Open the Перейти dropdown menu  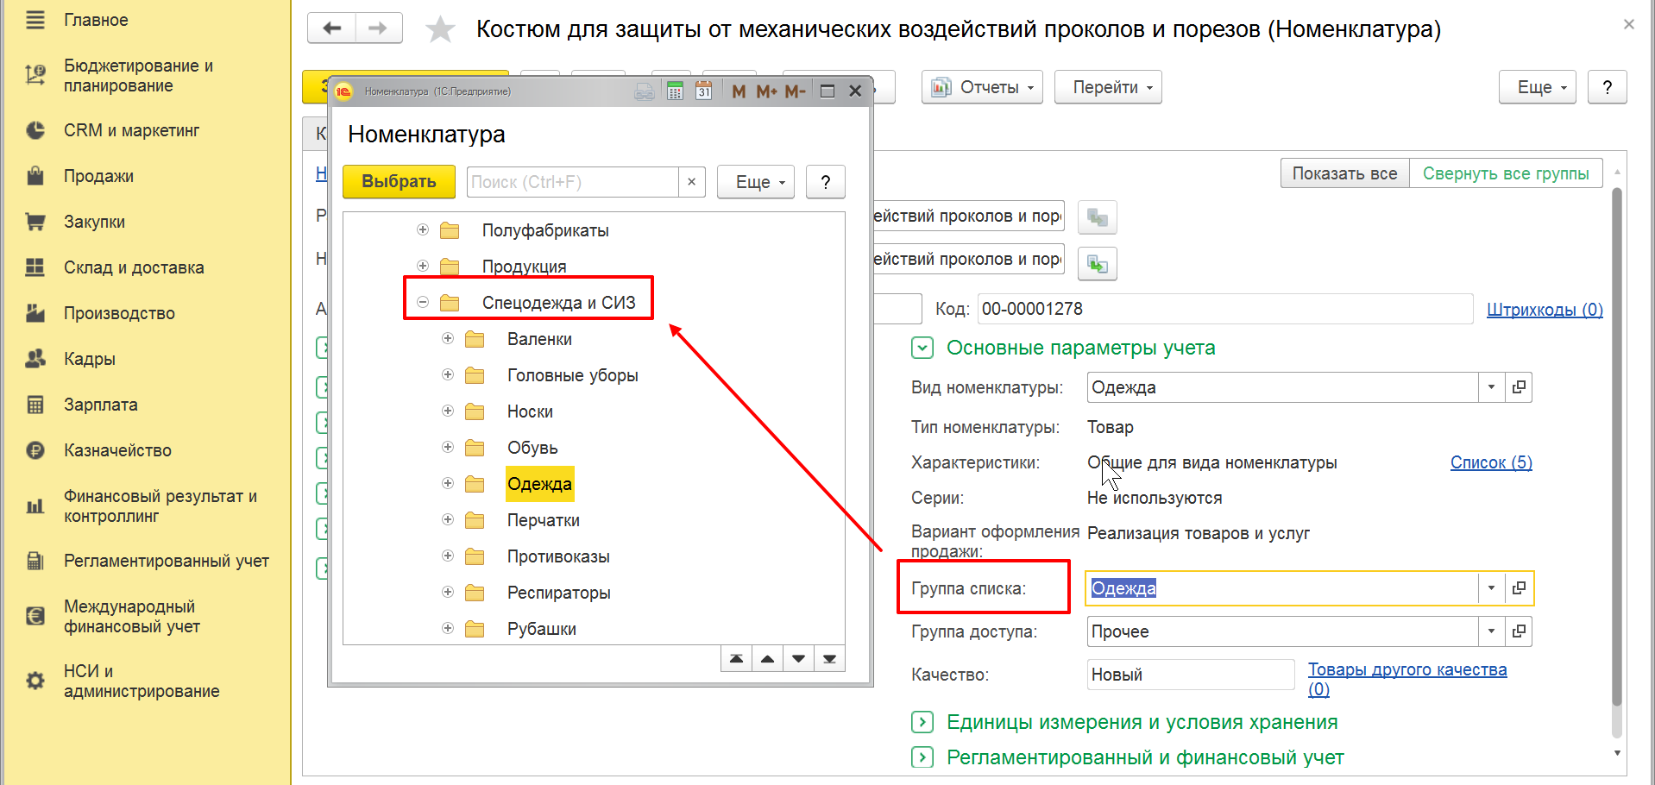click(1108, 87)
